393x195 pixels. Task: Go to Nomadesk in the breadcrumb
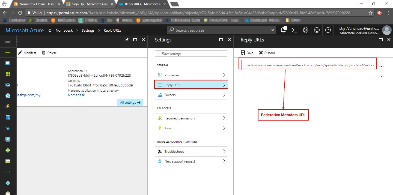(64, 30)
